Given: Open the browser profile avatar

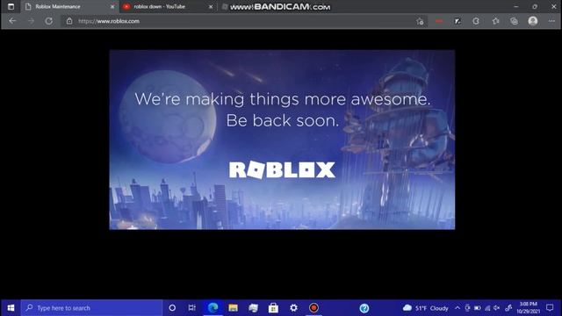Looking at the screenshot, I should (x=533, y=21).
